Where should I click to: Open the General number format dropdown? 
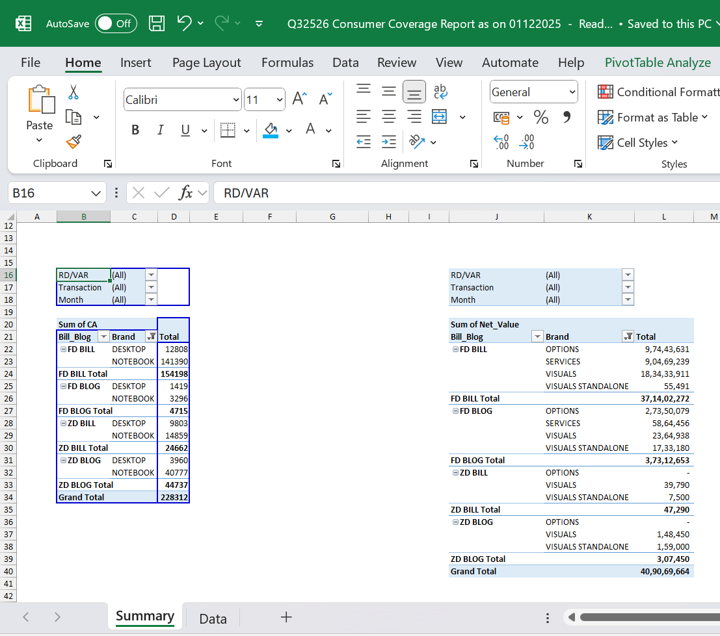coord(572,92)
